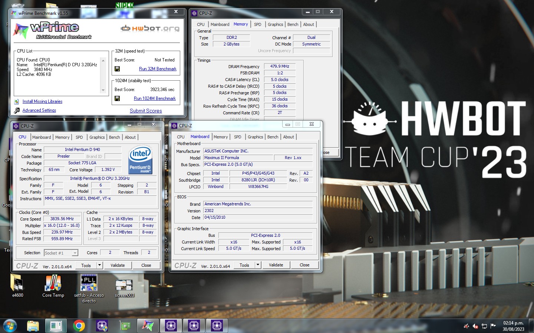Click CPU List scrollbar up arrow
The width and height of the screenshot is (534, 333).
pos(103,60)
